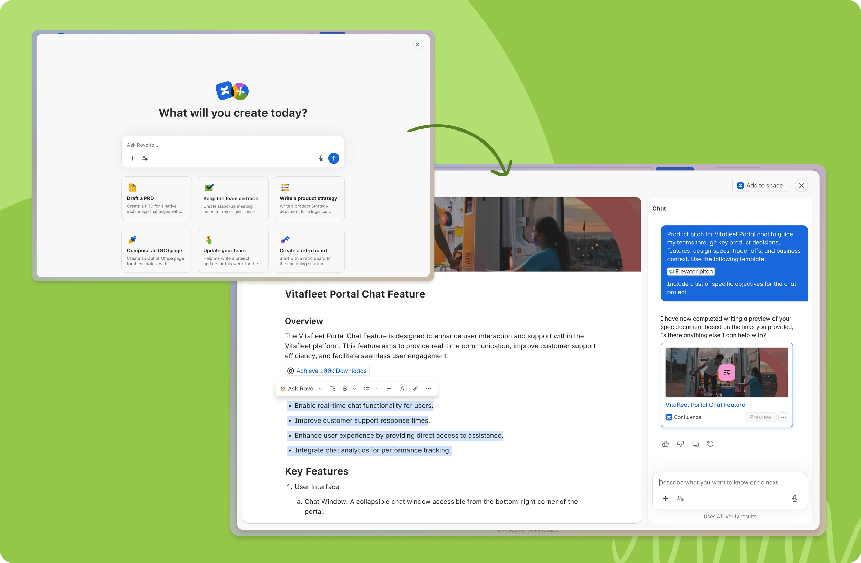
Task: Click the plus icon in Ask Rovo box
Action: (x=132, y=158)
